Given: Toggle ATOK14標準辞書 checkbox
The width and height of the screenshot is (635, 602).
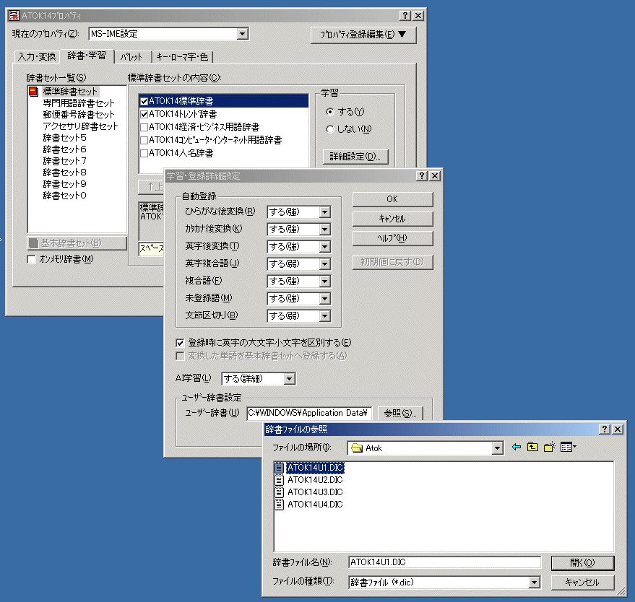Looking at the screenshot, I should click(144, 101).
